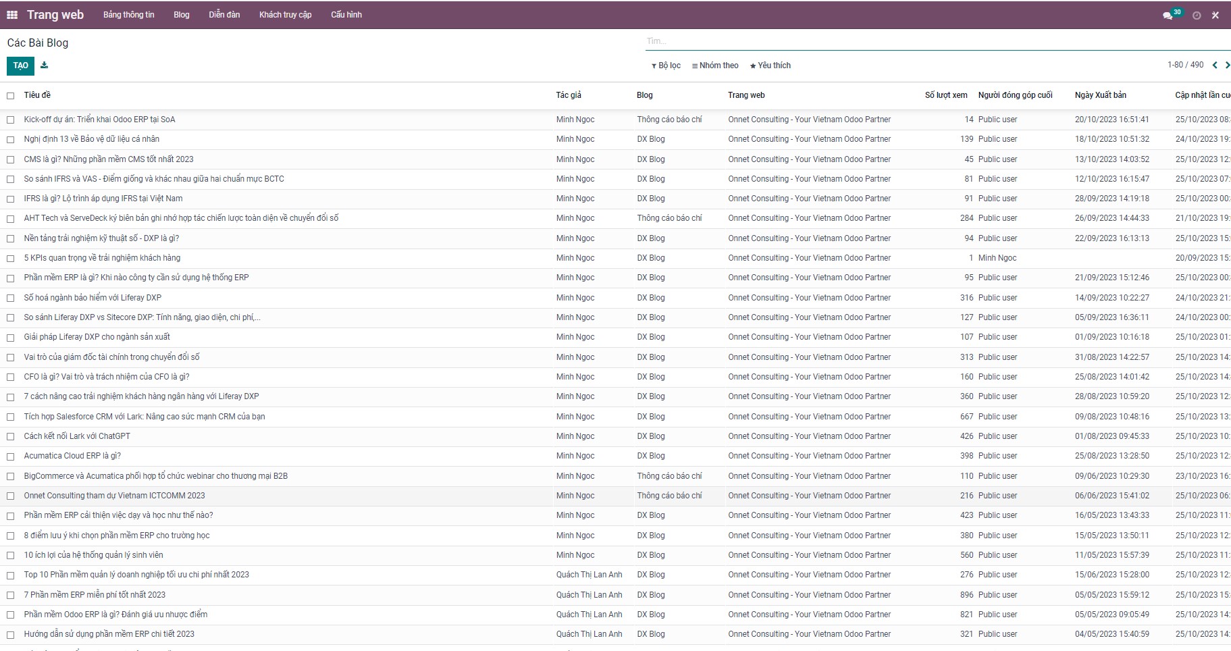
Task: Expand the Bộ lọc filter dropdown
Action: (x=666, y=66)
